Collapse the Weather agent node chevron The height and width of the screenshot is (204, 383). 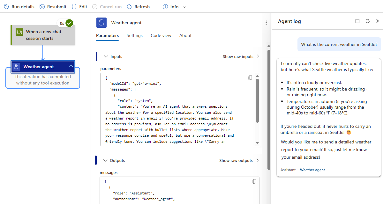71,66
